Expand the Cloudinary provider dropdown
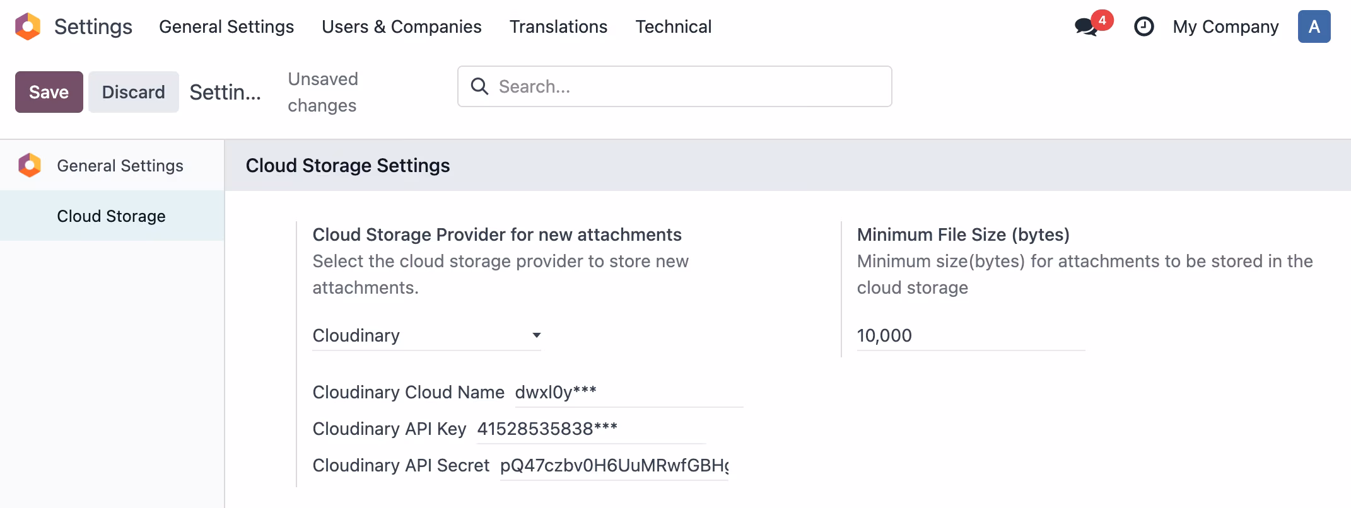This screenshot has height=508, width=1351. pos(427,335)
